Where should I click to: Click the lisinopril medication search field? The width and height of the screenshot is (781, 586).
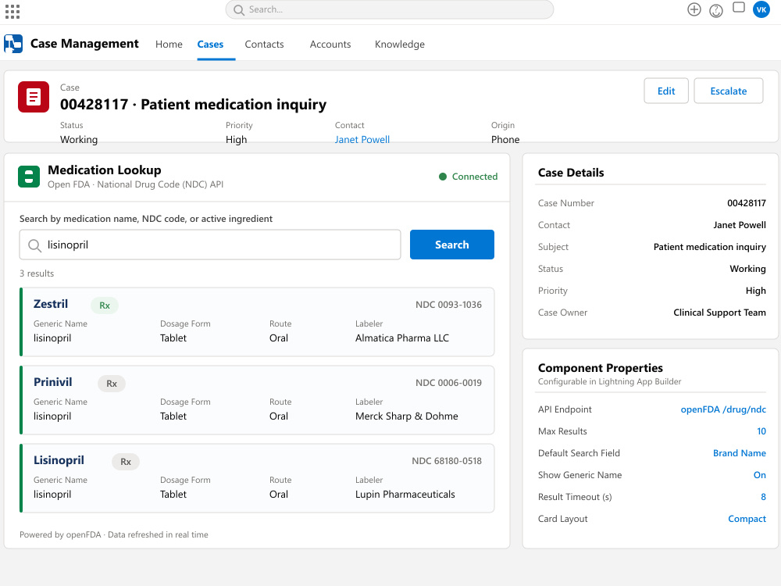[x=209, y=245]
